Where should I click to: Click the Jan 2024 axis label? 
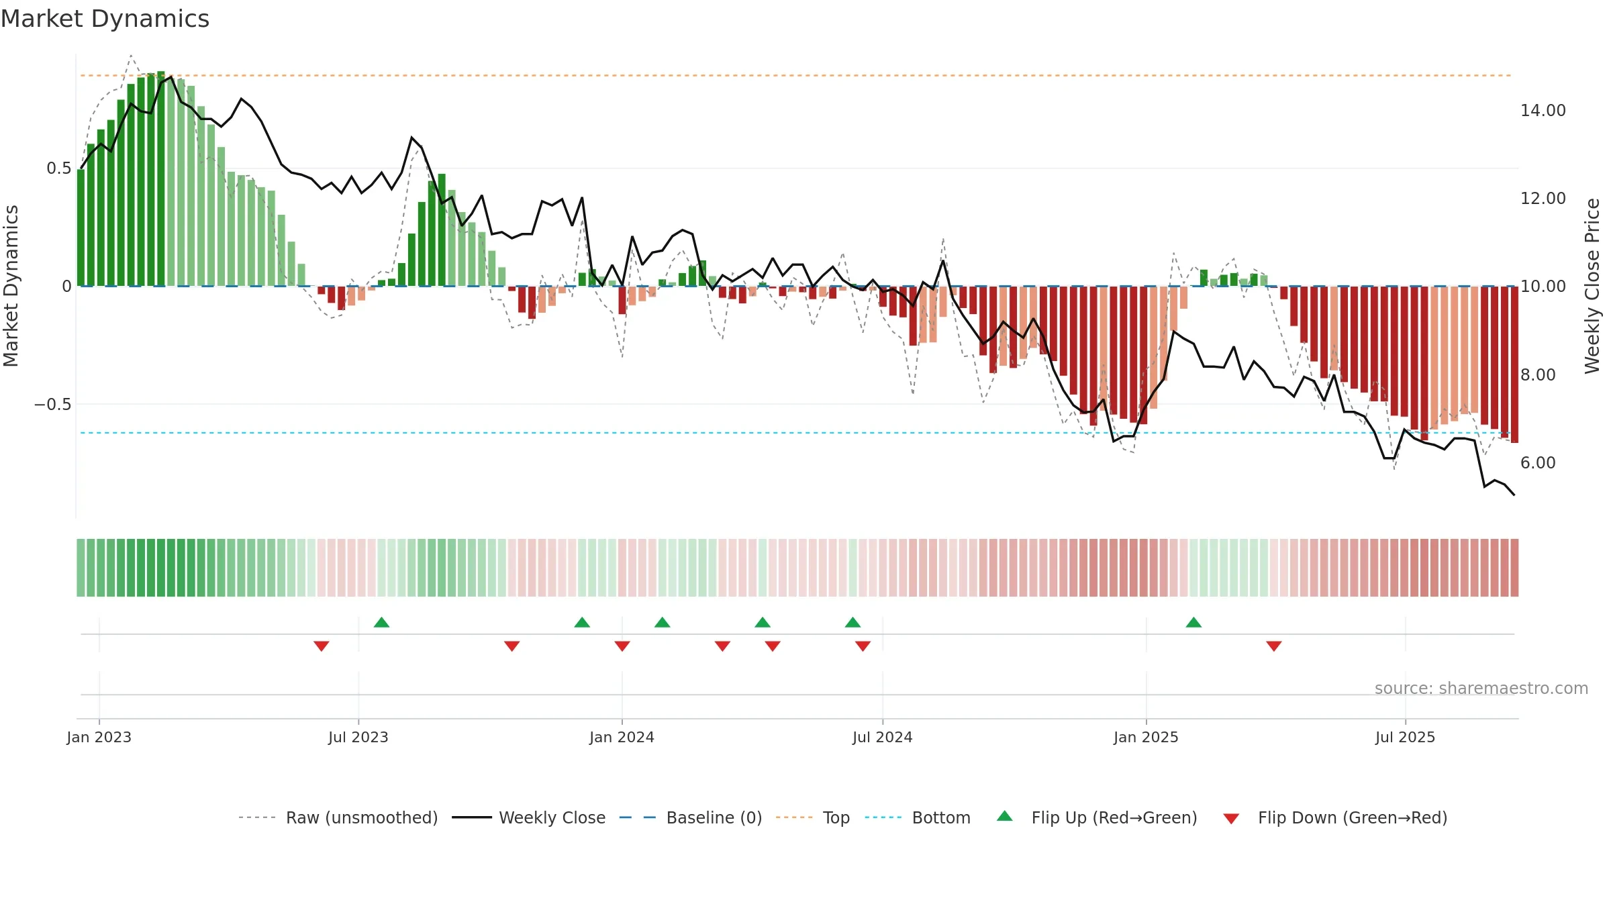[x=622, y=738]
